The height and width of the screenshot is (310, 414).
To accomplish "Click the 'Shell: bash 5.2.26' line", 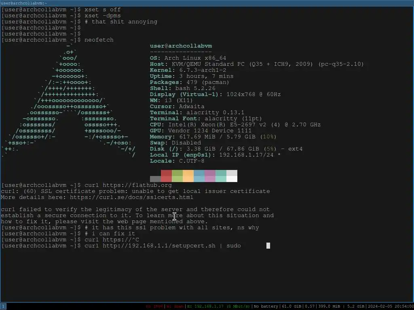I will pos(183,88).
